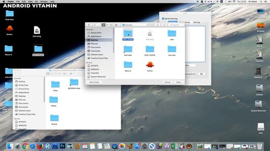Select Creative Cloud Files in the open dialog sidebar

point(99,58)
